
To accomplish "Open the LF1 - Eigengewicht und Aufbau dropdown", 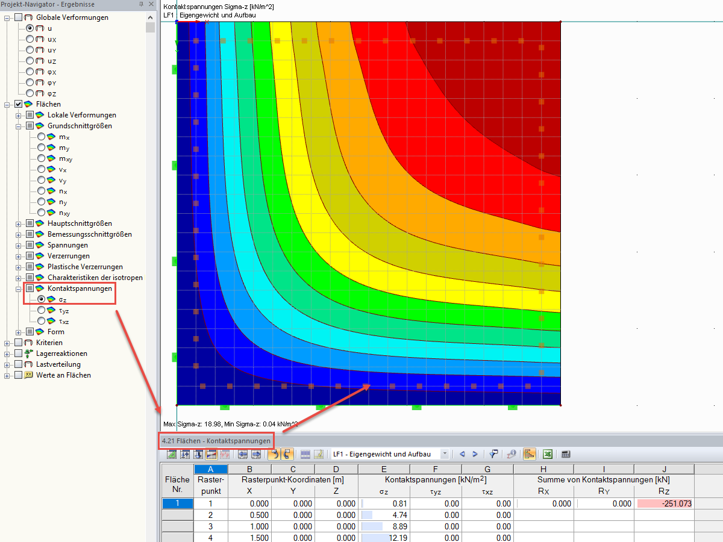I will point(444,454).
